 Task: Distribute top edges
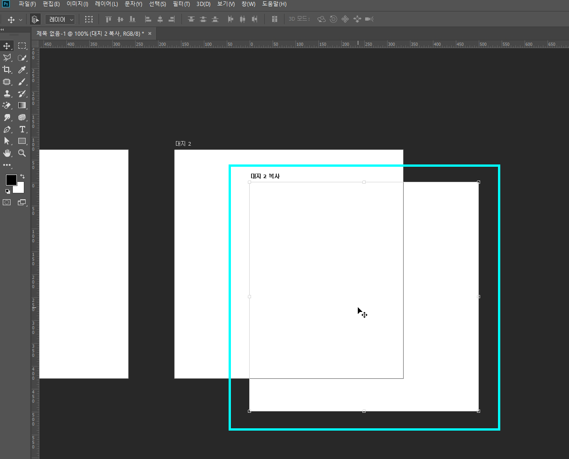coord(191,19)
